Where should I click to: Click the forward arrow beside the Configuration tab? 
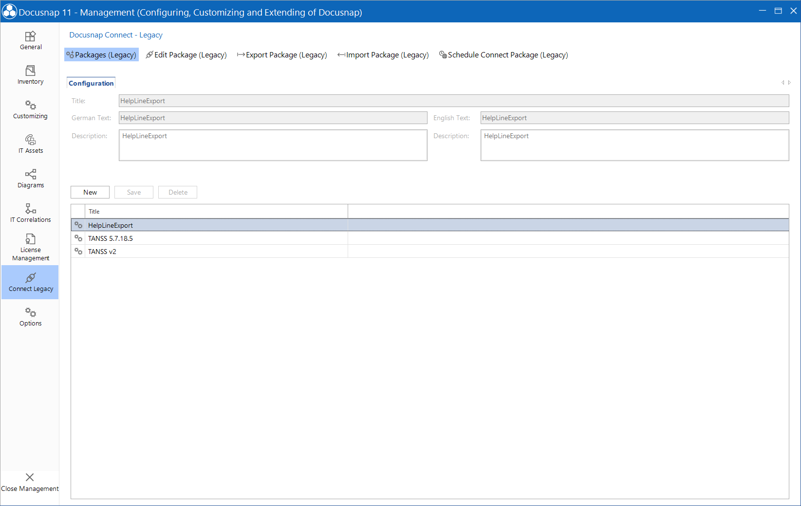789,82
